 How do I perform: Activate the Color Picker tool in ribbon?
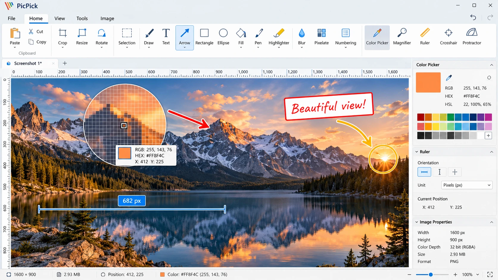pos(377,37)
